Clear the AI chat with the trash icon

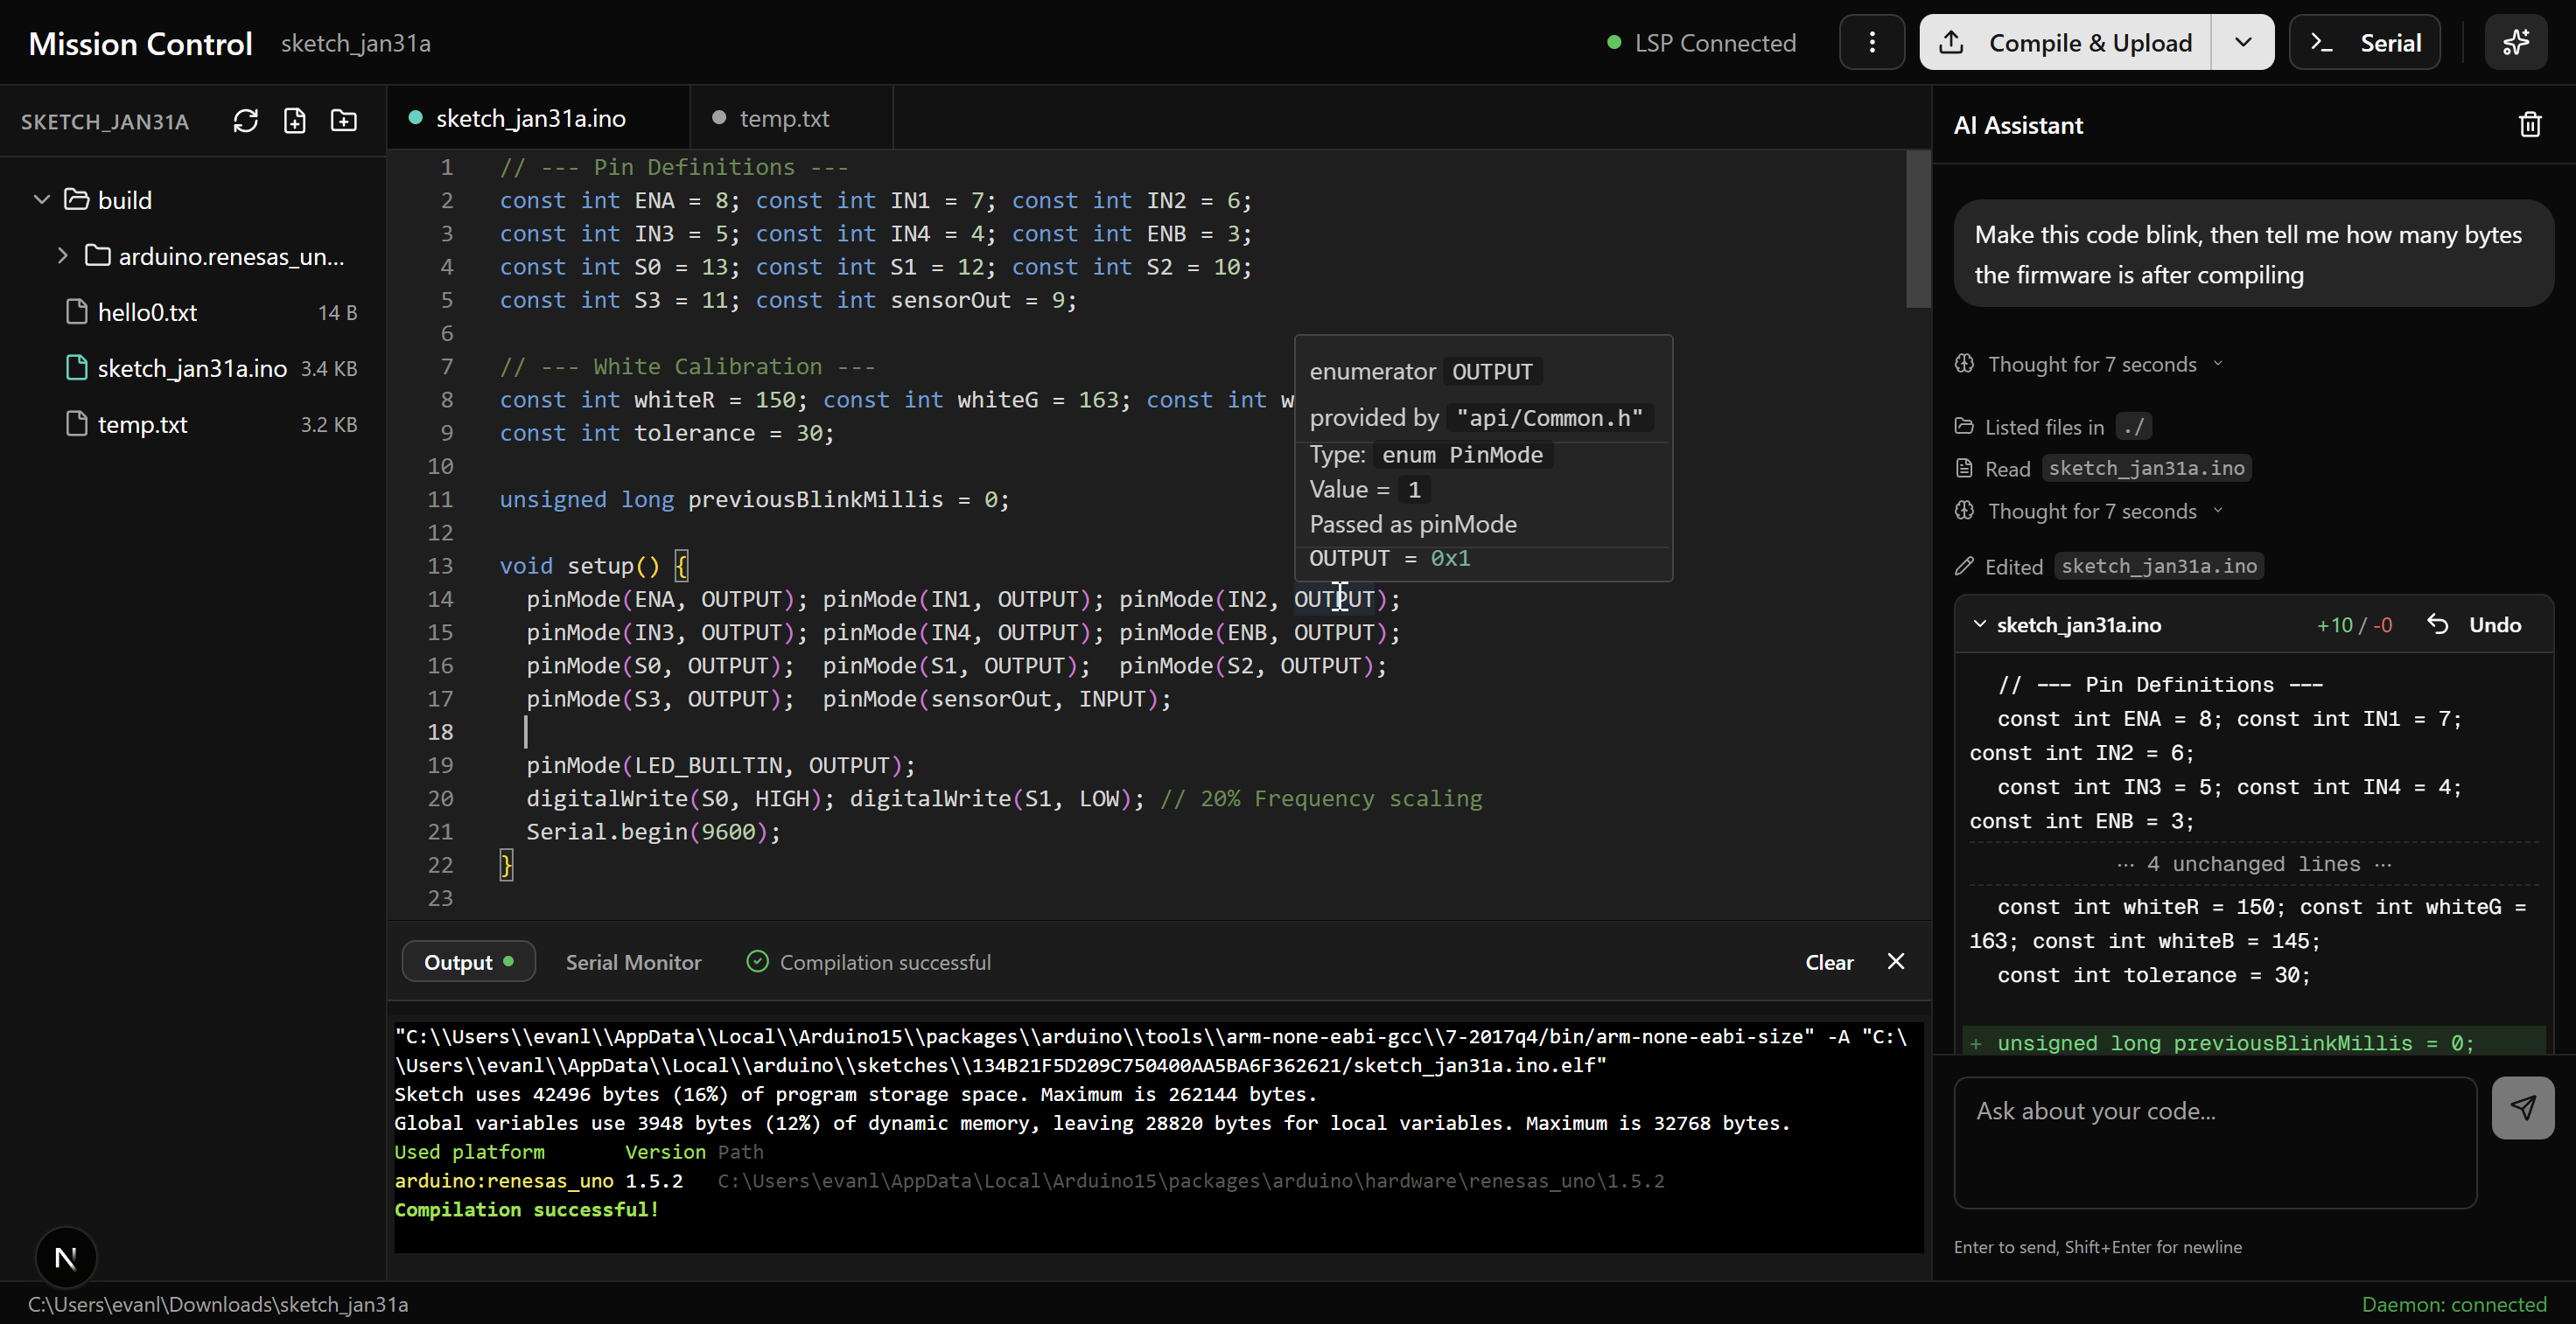(x=2529, y=125)
